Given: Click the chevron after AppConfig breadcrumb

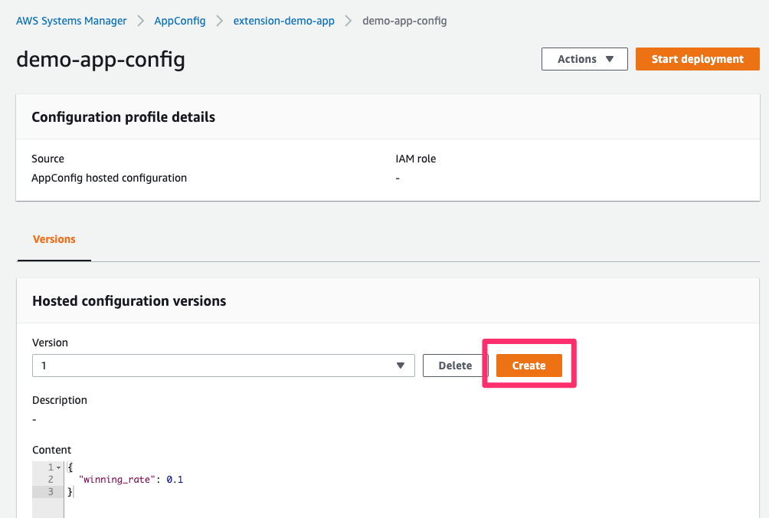Looking at the screenshot, I should 220,21.
